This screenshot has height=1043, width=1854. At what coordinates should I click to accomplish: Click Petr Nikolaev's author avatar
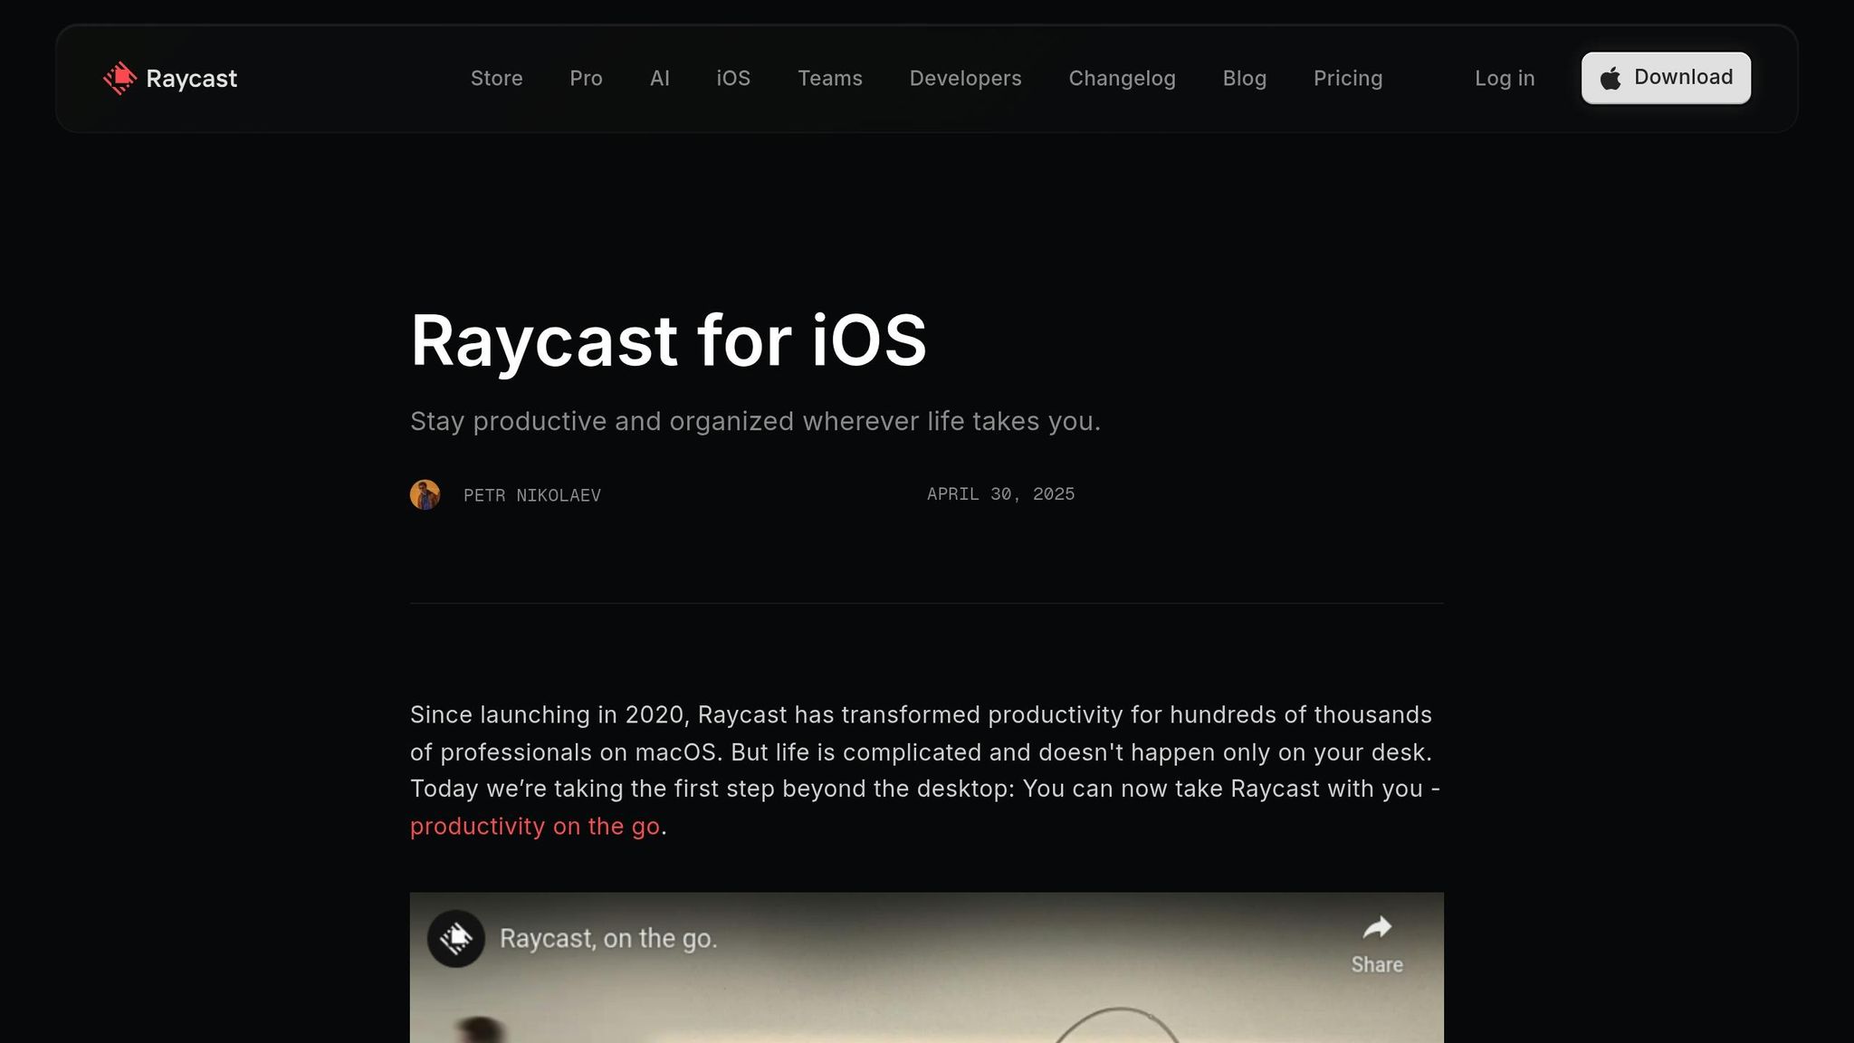pyautogui.click(x=425, y=494)
